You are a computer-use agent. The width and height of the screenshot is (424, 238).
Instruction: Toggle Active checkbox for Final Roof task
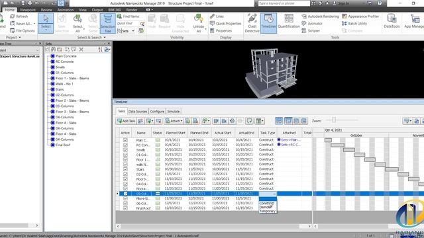point(125,208)
